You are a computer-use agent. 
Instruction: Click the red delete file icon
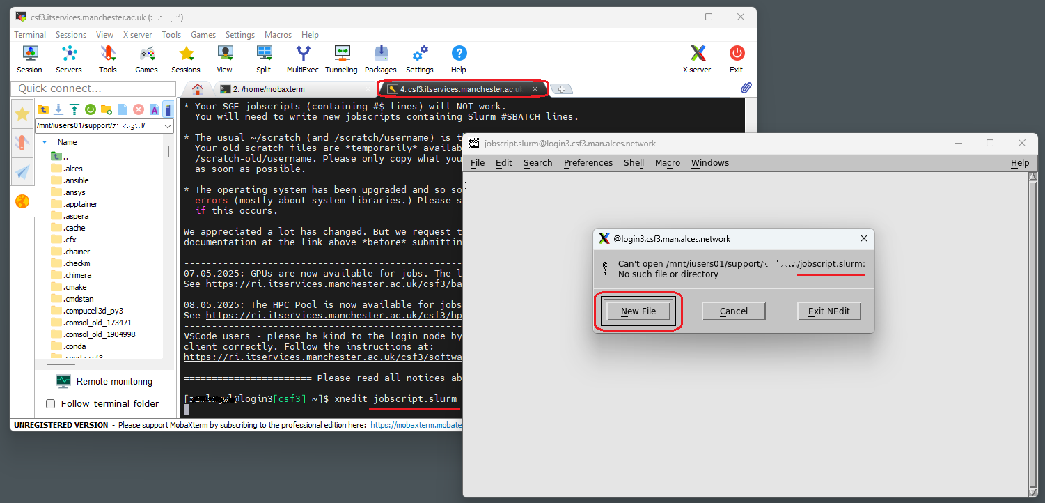click(139, 109)
